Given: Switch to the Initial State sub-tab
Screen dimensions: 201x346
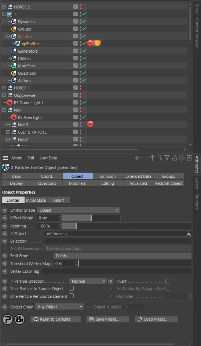Looking at the screenshot, I should pyautogui.click(x=36, y=200).
